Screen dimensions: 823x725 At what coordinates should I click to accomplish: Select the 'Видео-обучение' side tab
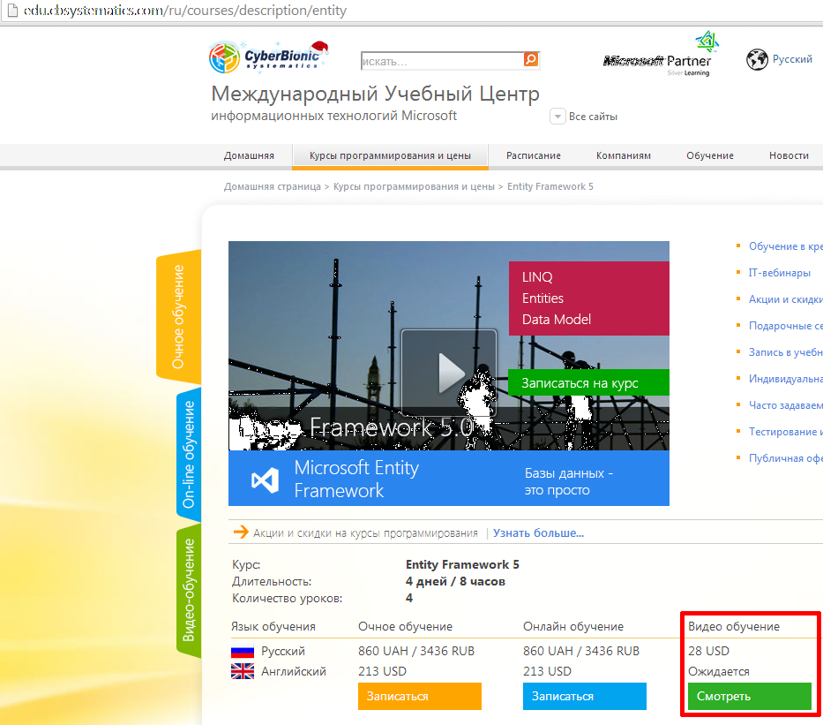coord(189,590)
